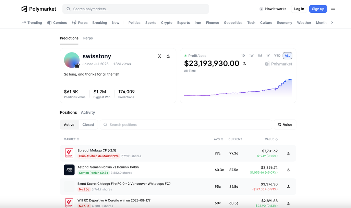Image resolution: width=351 pixels, height=208 pixels.
Task: Share the RC Deportivo A Coruña position
Action: [x=288, y=203]
